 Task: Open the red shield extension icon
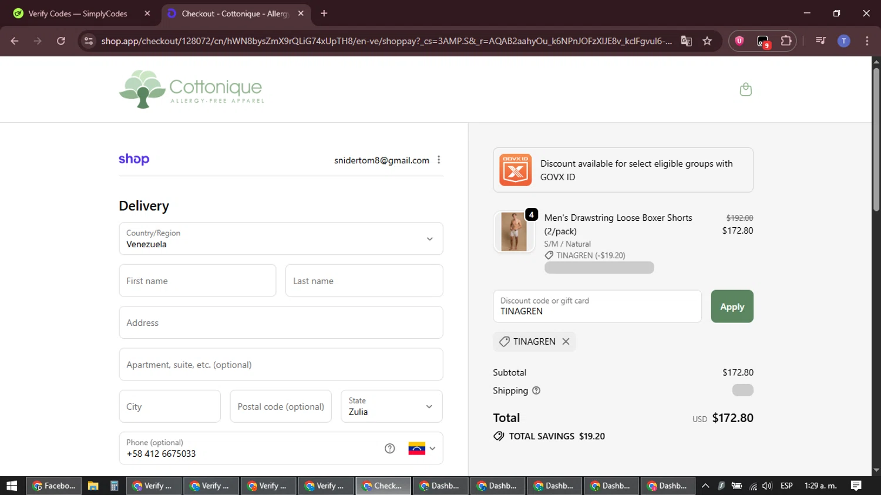click(739, 41)
